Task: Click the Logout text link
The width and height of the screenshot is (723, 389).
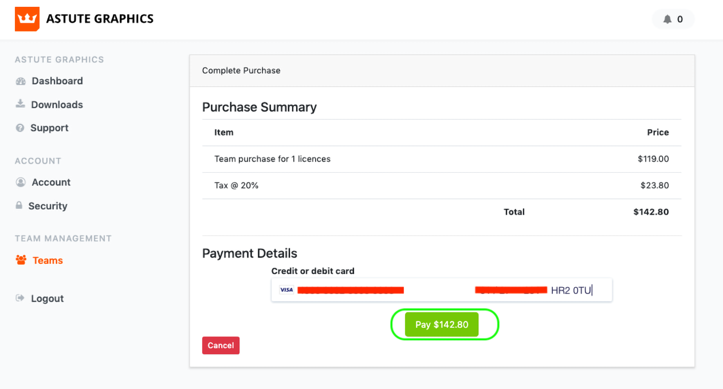Action: click(47, 299)
